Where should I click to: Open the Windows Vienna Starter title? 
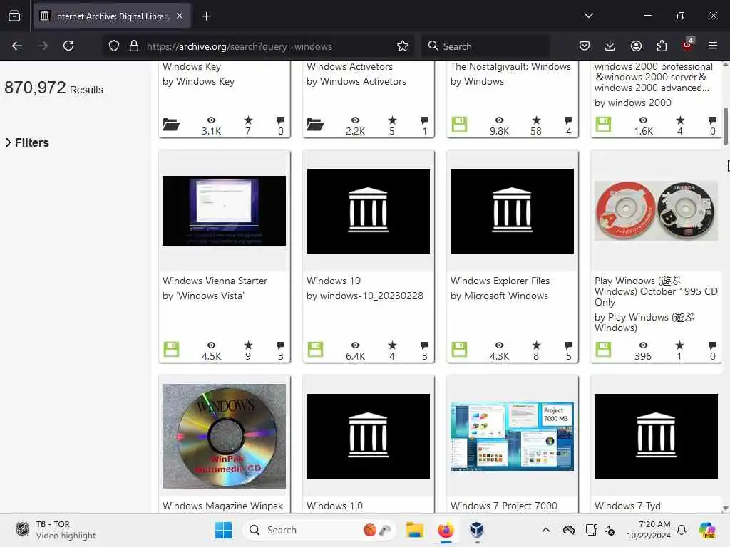point(215,281)
